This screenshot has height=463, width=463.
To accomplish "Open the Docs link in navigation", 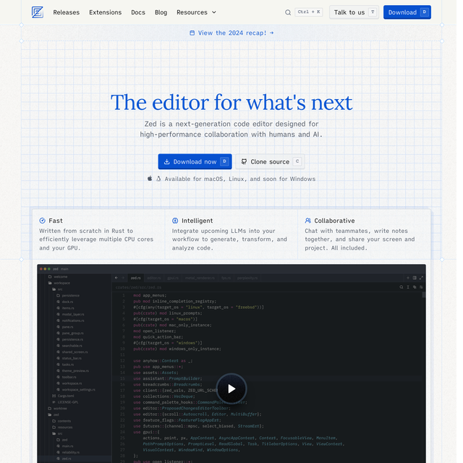I will click(138, 12).
